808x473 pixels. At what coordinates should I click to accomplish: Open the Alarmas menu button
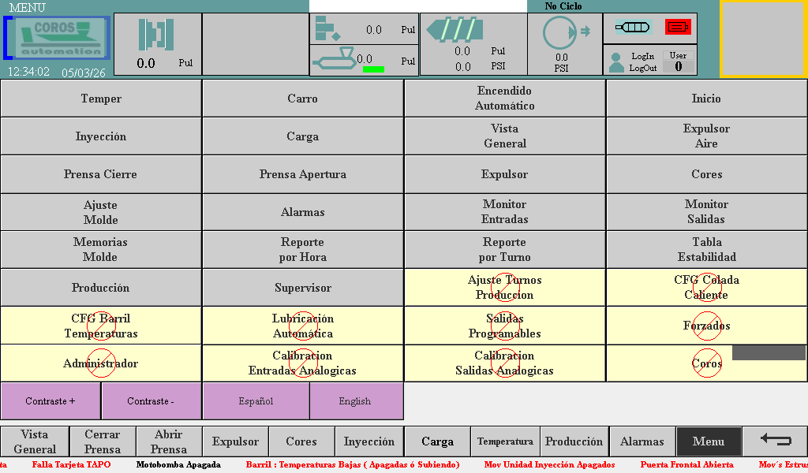pyautogui.click(x=303, y=212)
